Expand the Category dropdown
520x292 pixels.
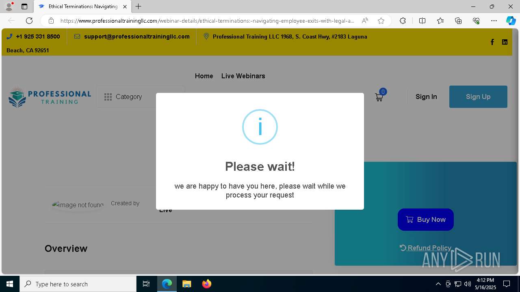[x=140, y=97]
